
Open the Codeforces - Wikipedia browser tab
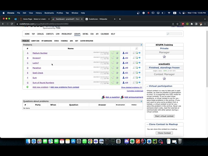[x=100, y=19]
